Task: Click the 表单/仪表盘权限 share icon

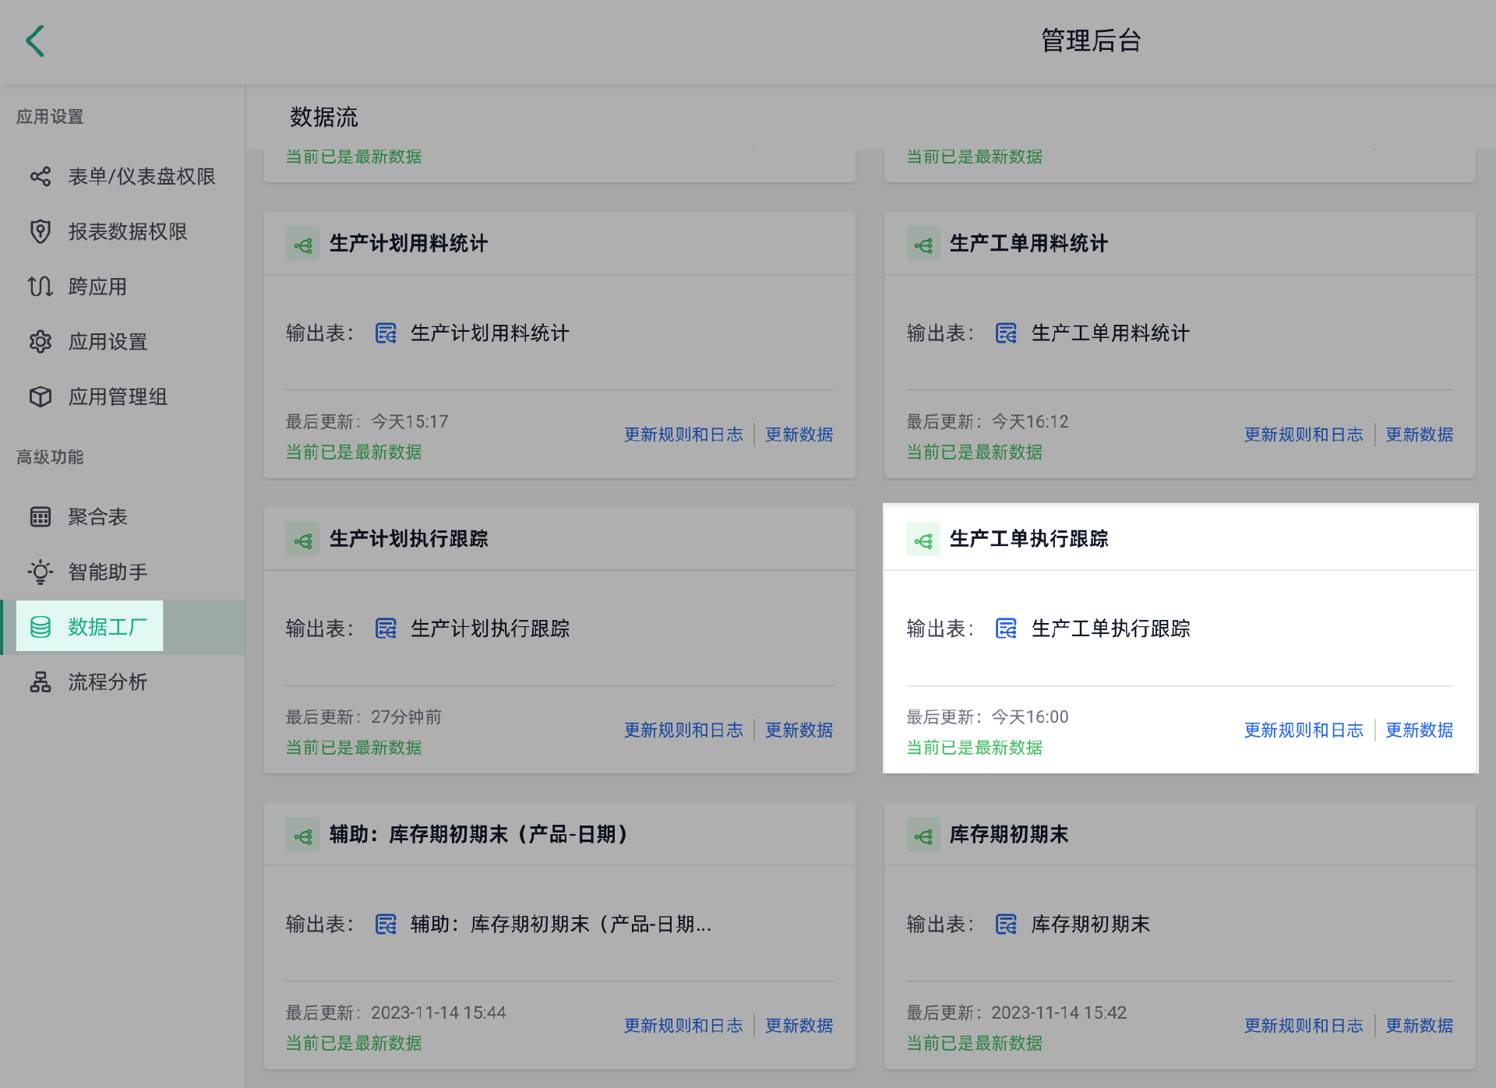Action: click(41, 177)
